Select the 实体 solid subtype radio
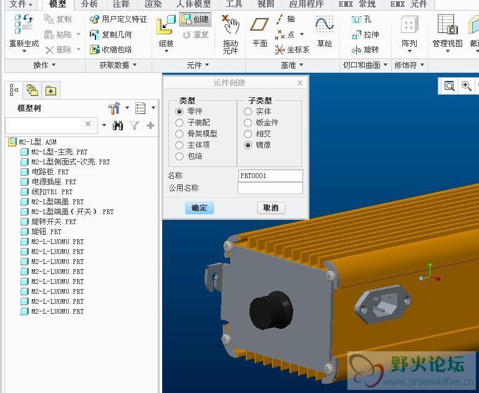This screenshot has height=393, width=479. point(248,111)
